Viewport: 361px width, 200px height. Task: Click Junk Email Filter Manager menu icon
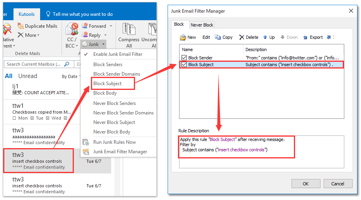pos(86,152)
